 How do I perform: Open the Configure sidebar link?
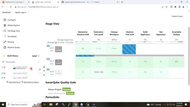[x=12, y=20]
